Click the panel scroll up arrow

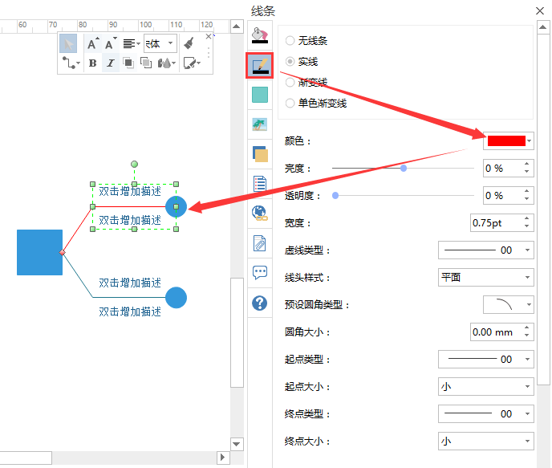point(543,27)
